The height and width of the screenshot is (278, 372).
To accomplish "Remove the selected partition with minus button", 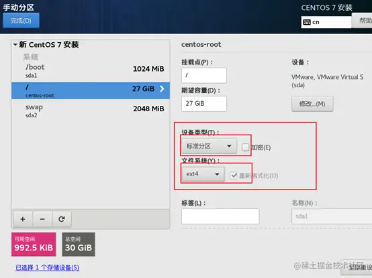I will (x=42, y=219).
